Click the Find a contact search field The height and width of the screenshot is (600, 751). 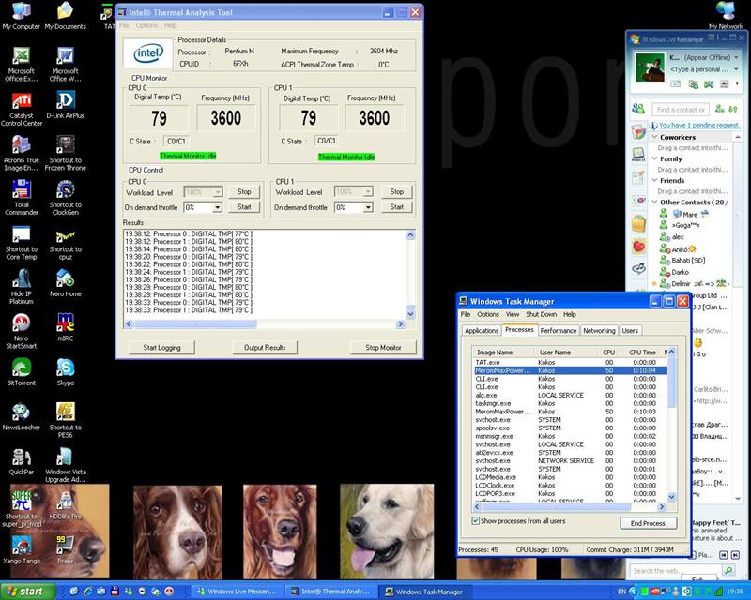coord(682,110)
